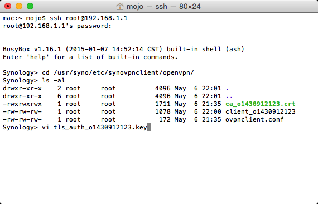Click the ovpnclient.conf filename
The height and width of the screenshot is (204, 318).
coord(254,119)
